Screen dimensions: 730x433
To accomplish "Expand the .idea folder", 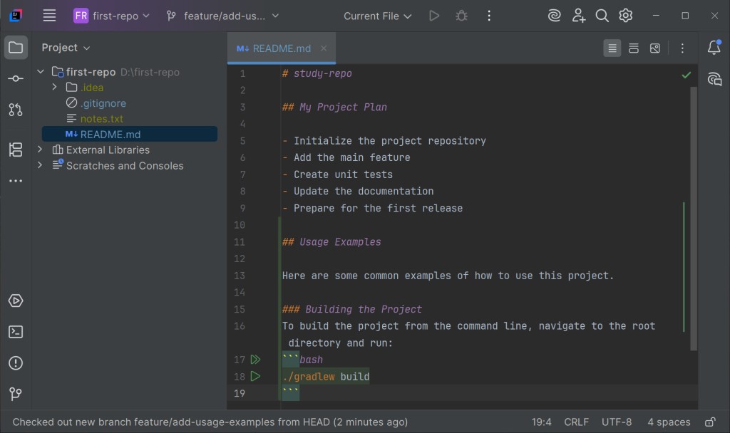I will (54, 87).
